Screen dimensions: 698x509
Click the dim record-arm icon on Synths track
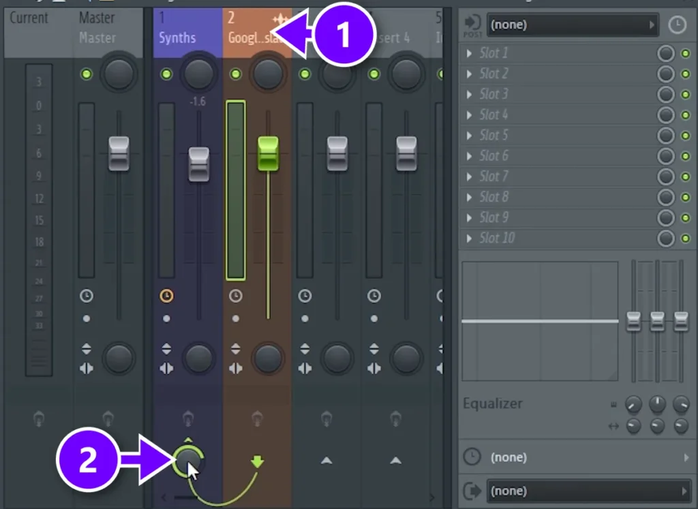[188, 418]
